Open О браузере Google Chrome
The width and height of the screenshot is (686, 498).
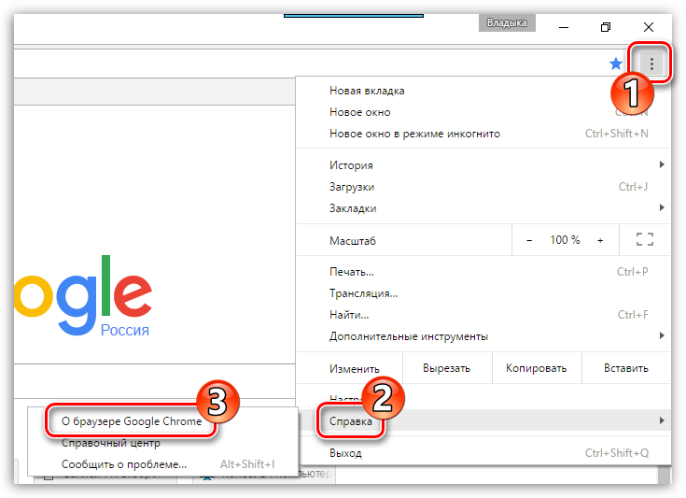tap(162, 420)
